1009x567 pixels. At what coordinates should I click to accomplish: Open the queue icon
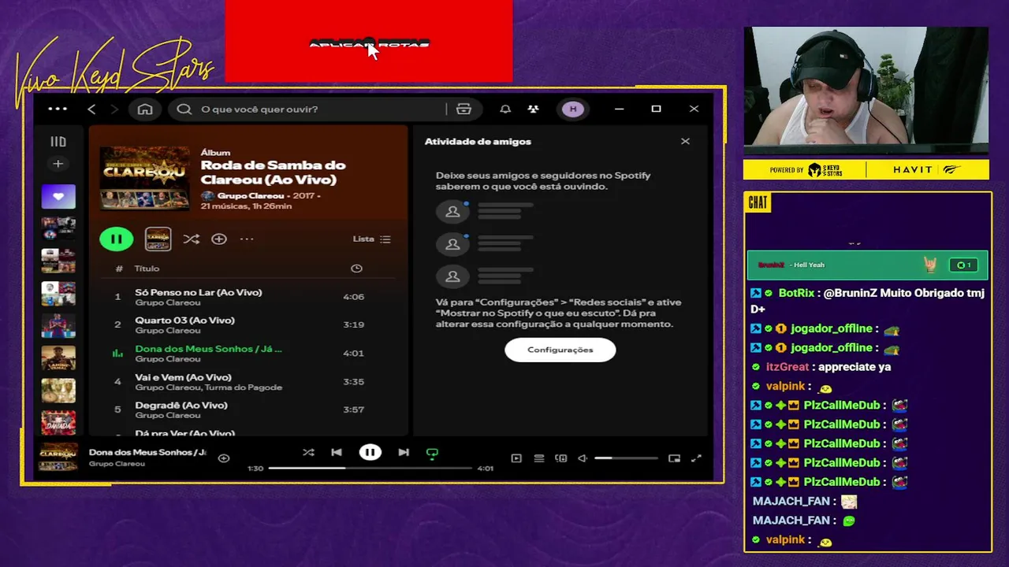click(539, 458)
